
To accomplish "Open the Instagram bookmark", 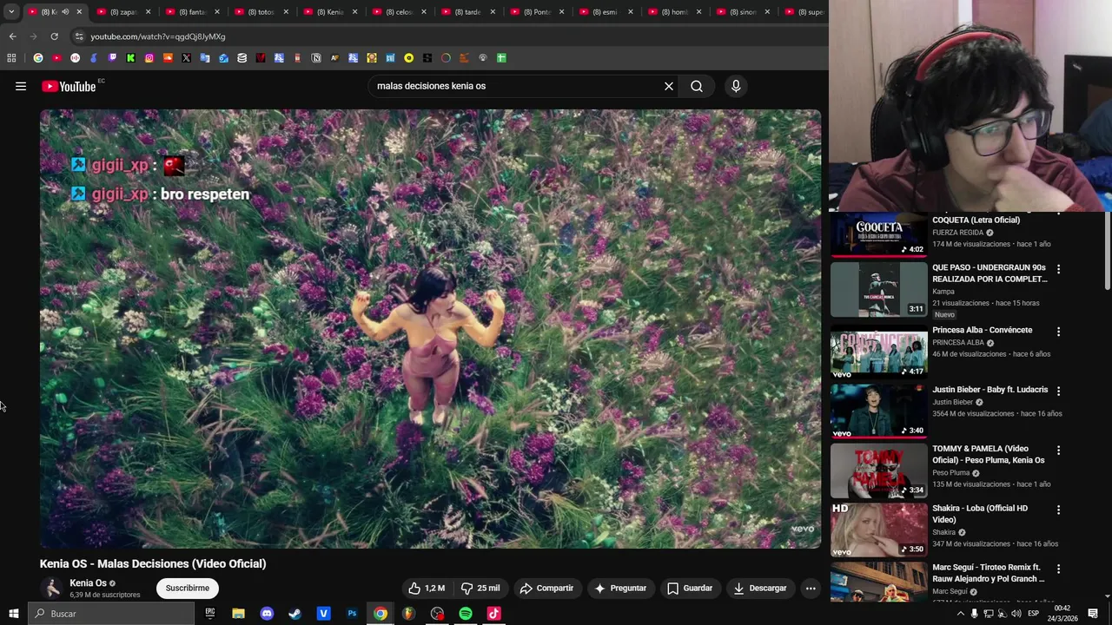I will pyautogui.click(x=149, y=58).
